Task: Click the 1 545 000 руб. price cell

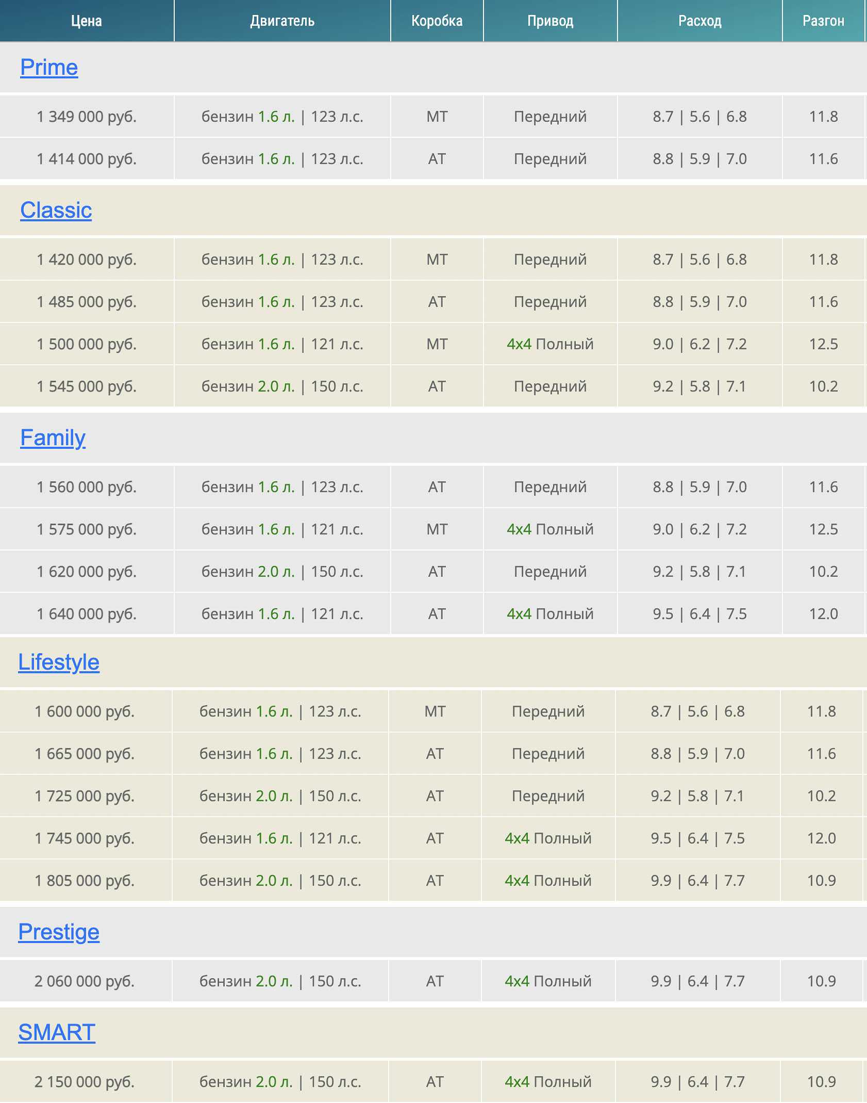Action: [87, 386]
